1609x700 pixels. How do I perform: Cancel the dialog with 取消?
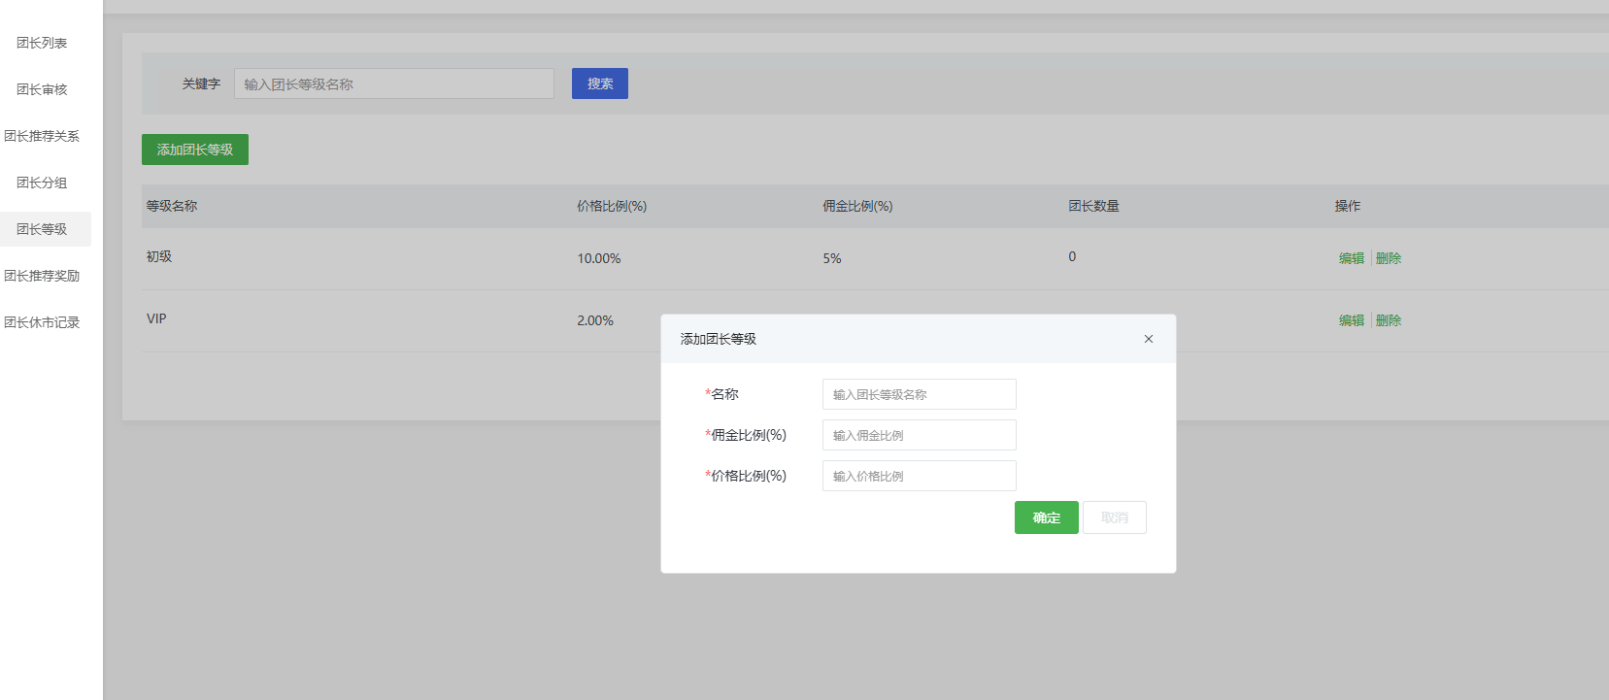click(x=1114, y=517)
